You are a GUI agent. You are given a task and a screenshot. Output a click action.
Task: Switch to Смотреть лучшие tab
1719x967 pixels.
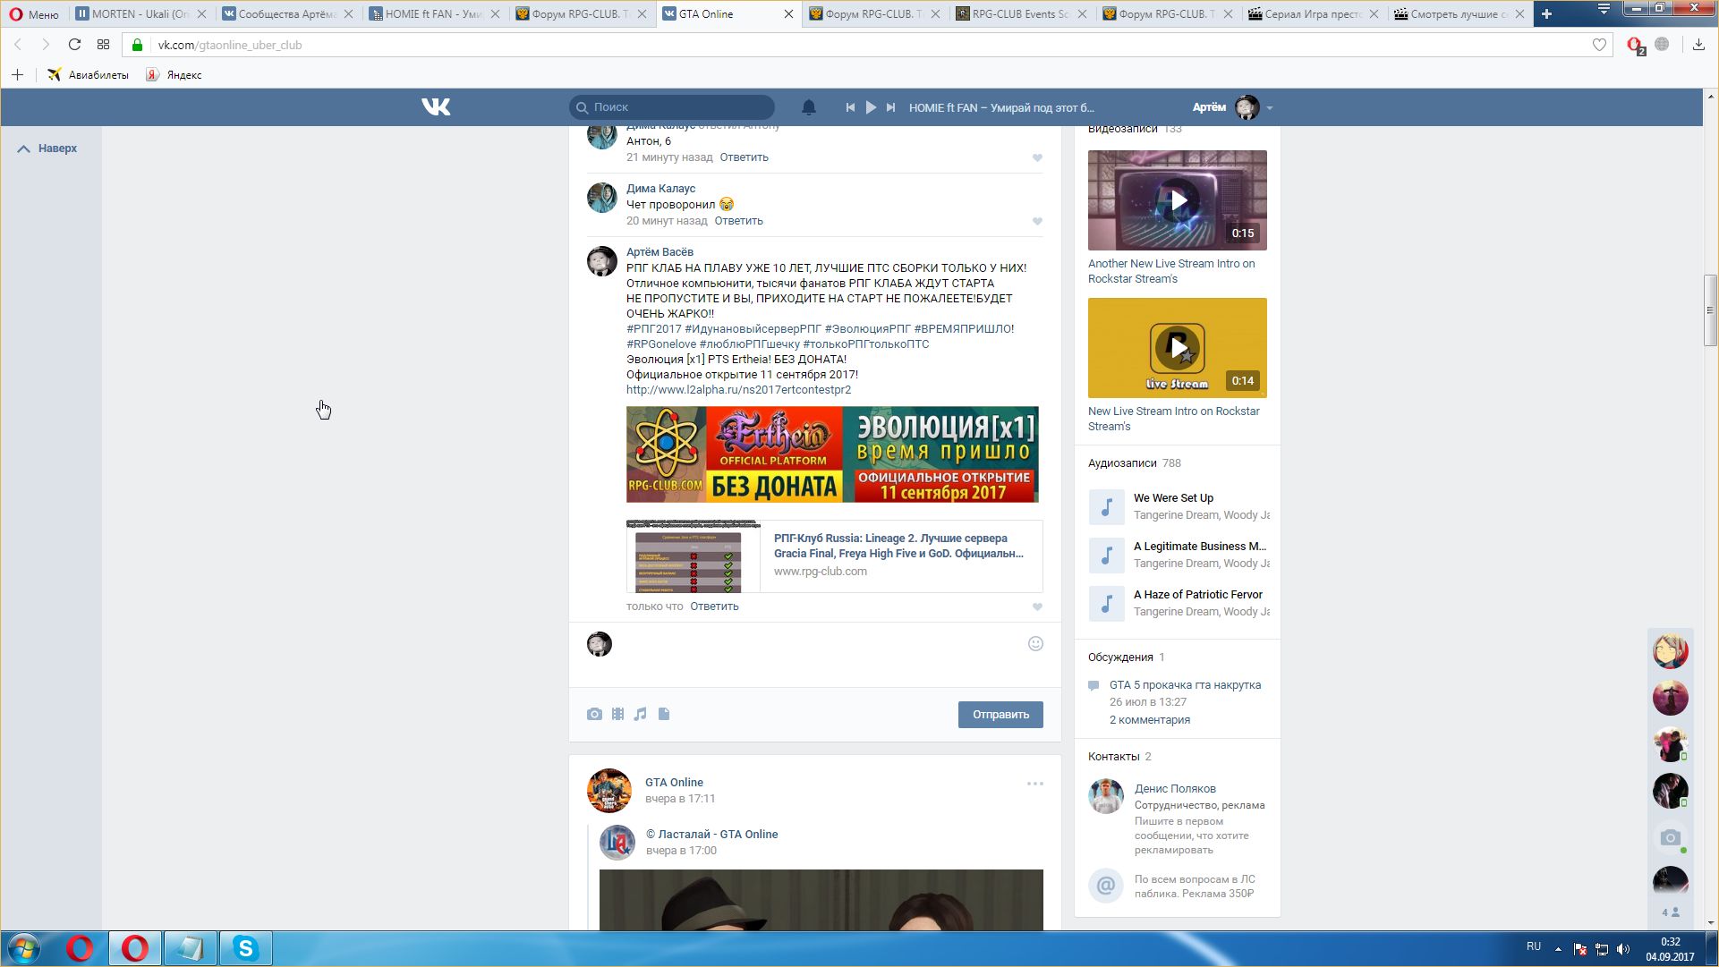(x=1461, y=14)
